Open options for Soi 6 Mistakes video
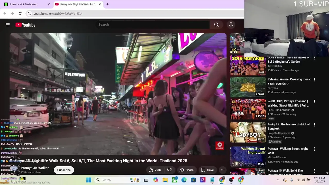The height and width of the screenshot is (185, 329). [x=314, y=58]
